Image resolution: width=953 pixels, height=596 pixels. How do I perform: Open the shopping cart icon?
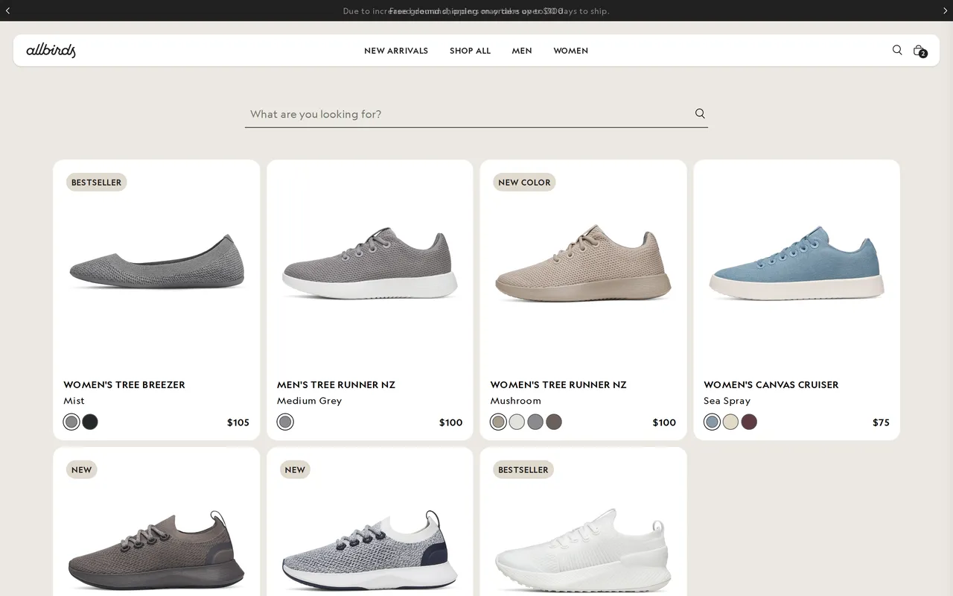point(919,51)
